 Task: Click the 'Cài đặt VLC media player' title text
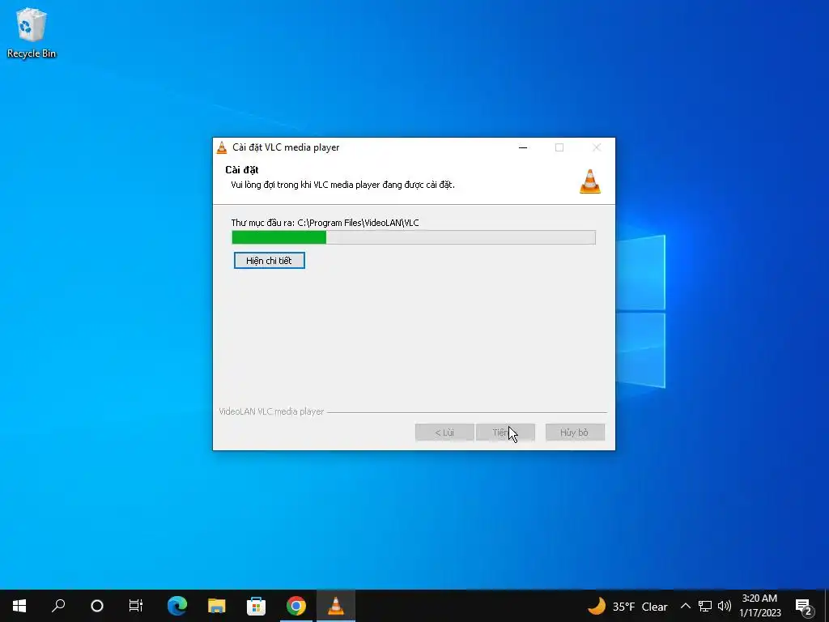286,147
